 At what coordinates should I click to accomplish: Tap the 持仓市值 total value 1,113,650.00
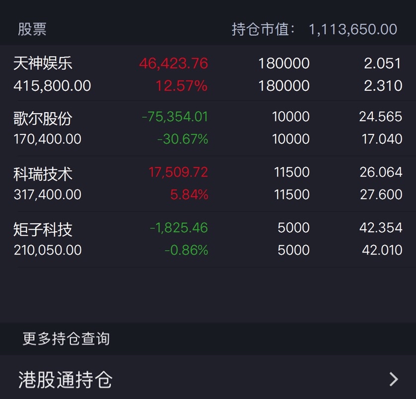[353, 29]
